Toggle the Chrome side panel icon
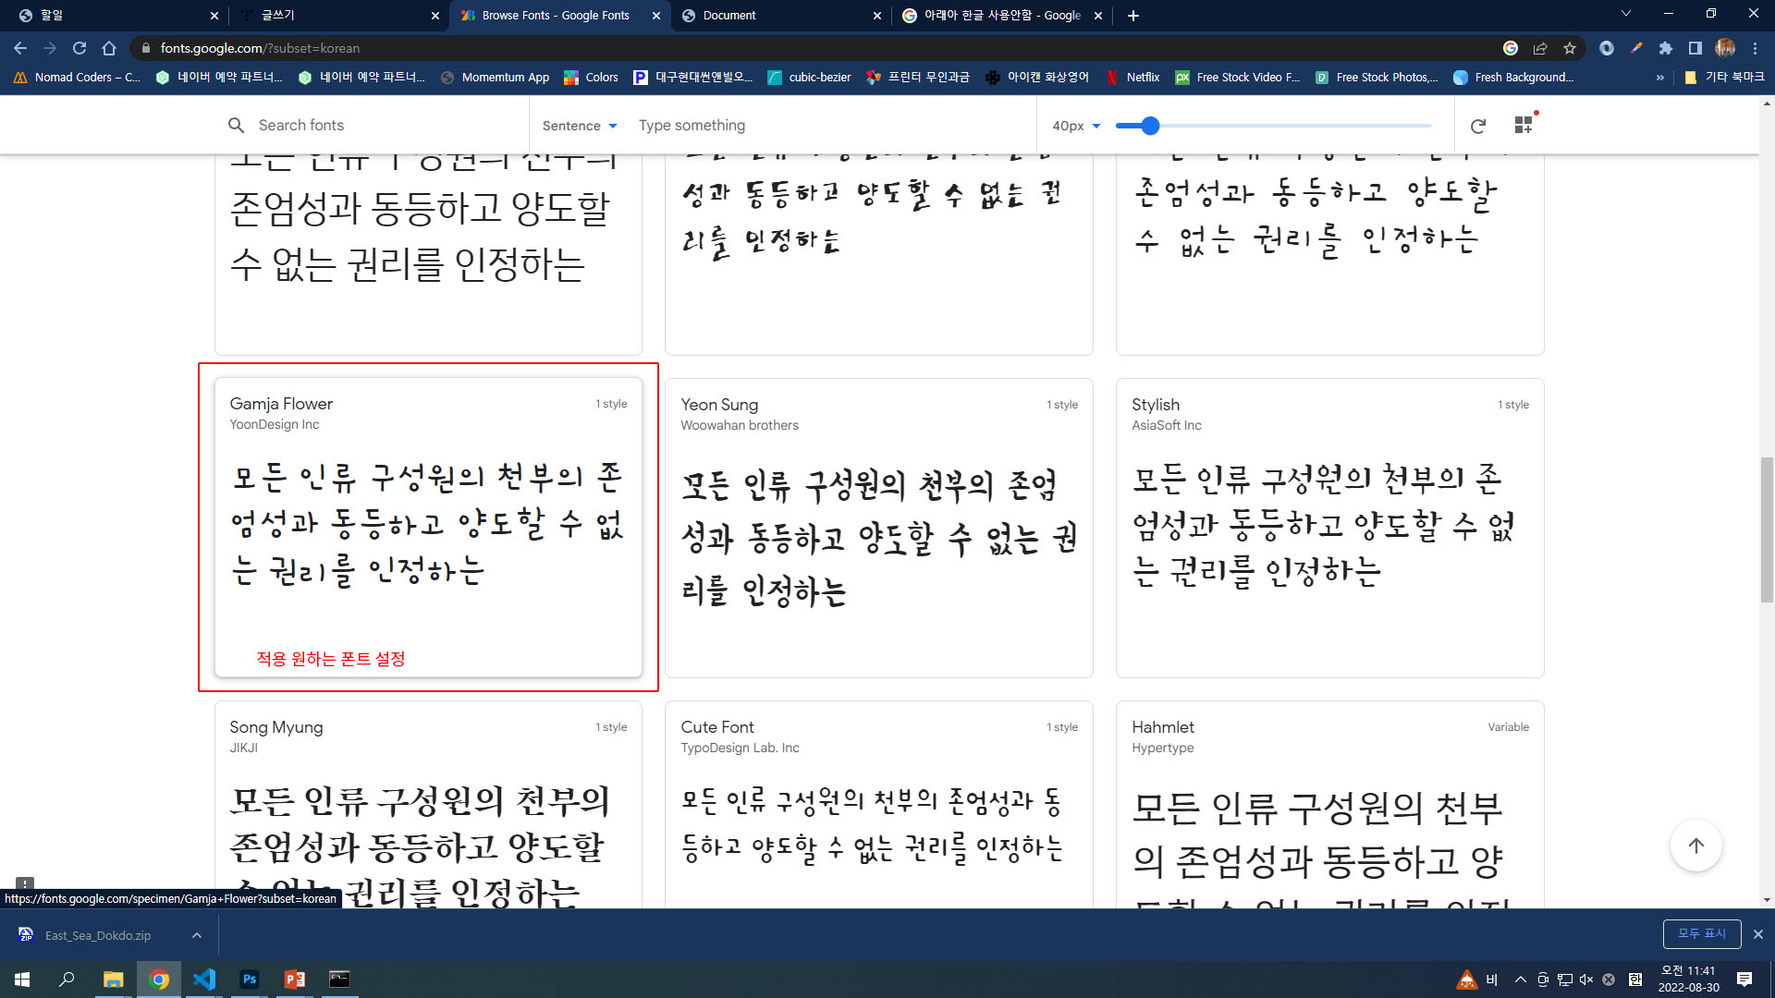The height and width of the screenshot is (998, 1775). pyautogui.click(x=1695, y=48)
